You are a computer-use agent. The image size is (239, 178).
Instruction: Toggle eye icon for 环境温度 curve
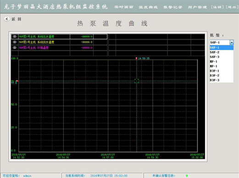(15, 47)
